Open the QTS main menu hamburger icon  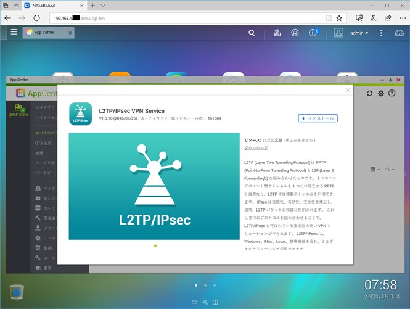point(14,32)
